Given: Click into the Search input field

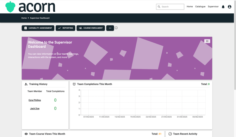Looking at the screenshot, I should tap(170, 7).
